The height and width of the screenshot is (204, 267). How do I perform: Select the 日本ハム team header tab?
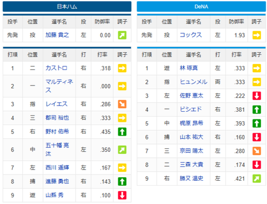(x=67, y=7)
